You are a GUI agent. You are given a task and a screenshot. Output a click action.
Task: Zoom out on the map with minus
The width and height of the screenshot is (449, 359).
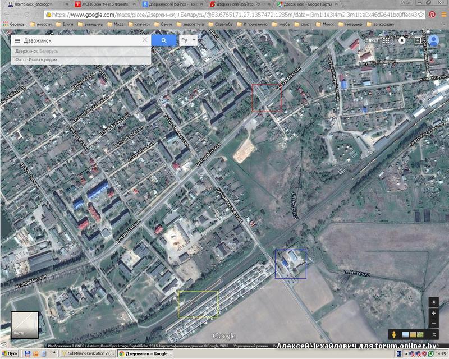(433, 323)
